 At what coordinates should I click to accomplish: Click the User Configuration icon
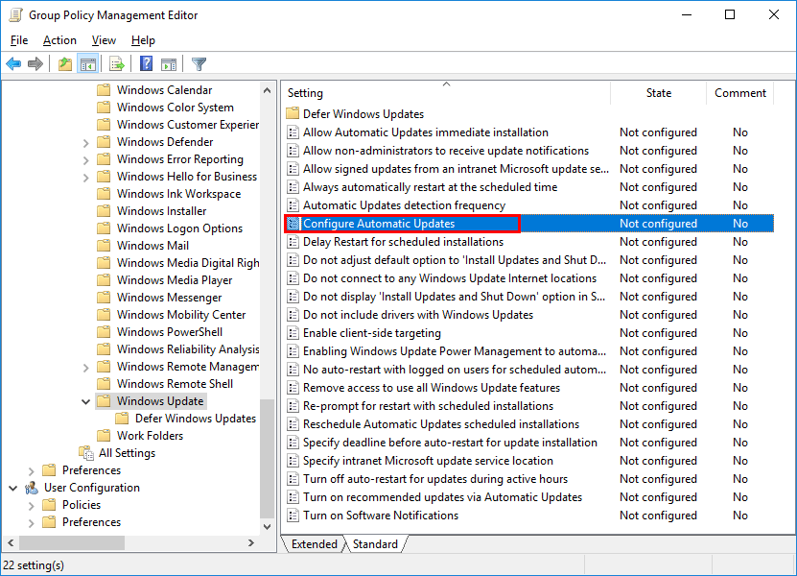click(32, 488)
